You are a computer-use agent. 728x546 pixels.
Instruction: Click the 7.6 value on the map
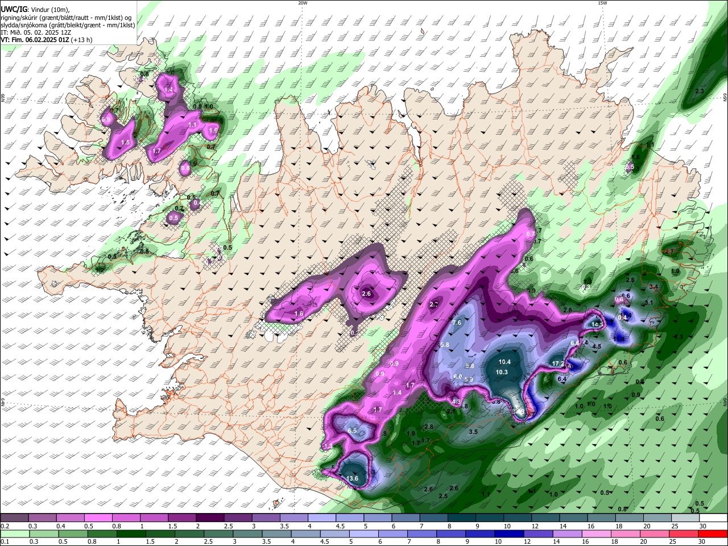457,322
